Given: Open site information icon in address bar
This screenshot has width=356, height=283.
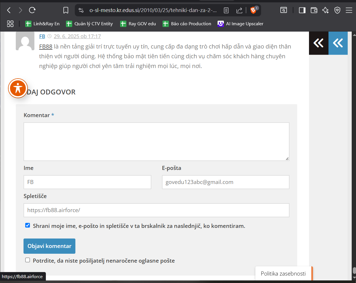Looking at the screenshot, I should tap(81, 10).
